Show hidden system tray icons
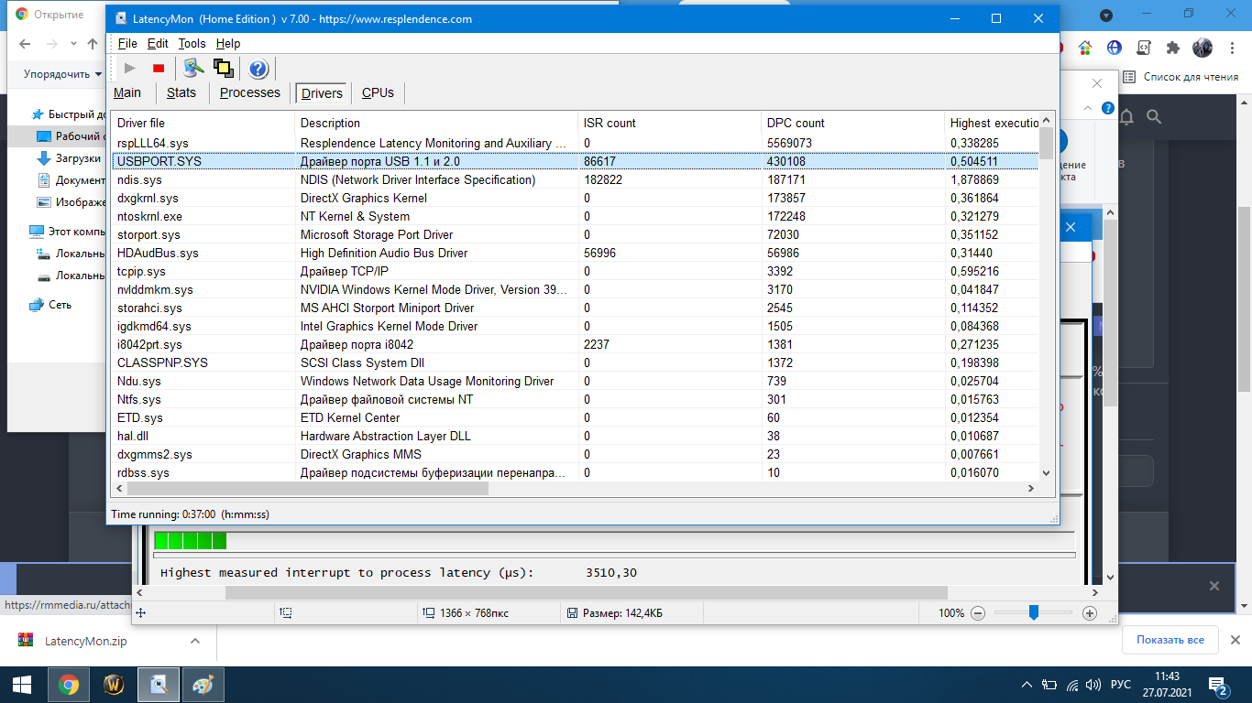Viewport: 1252px width, 703px height. click(x=1027, y=685)
